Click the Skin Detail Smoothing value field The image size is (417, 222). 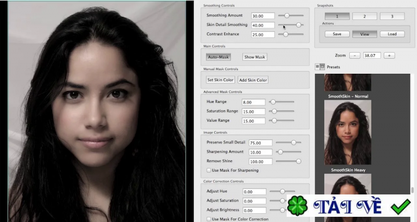click(263, 25)
